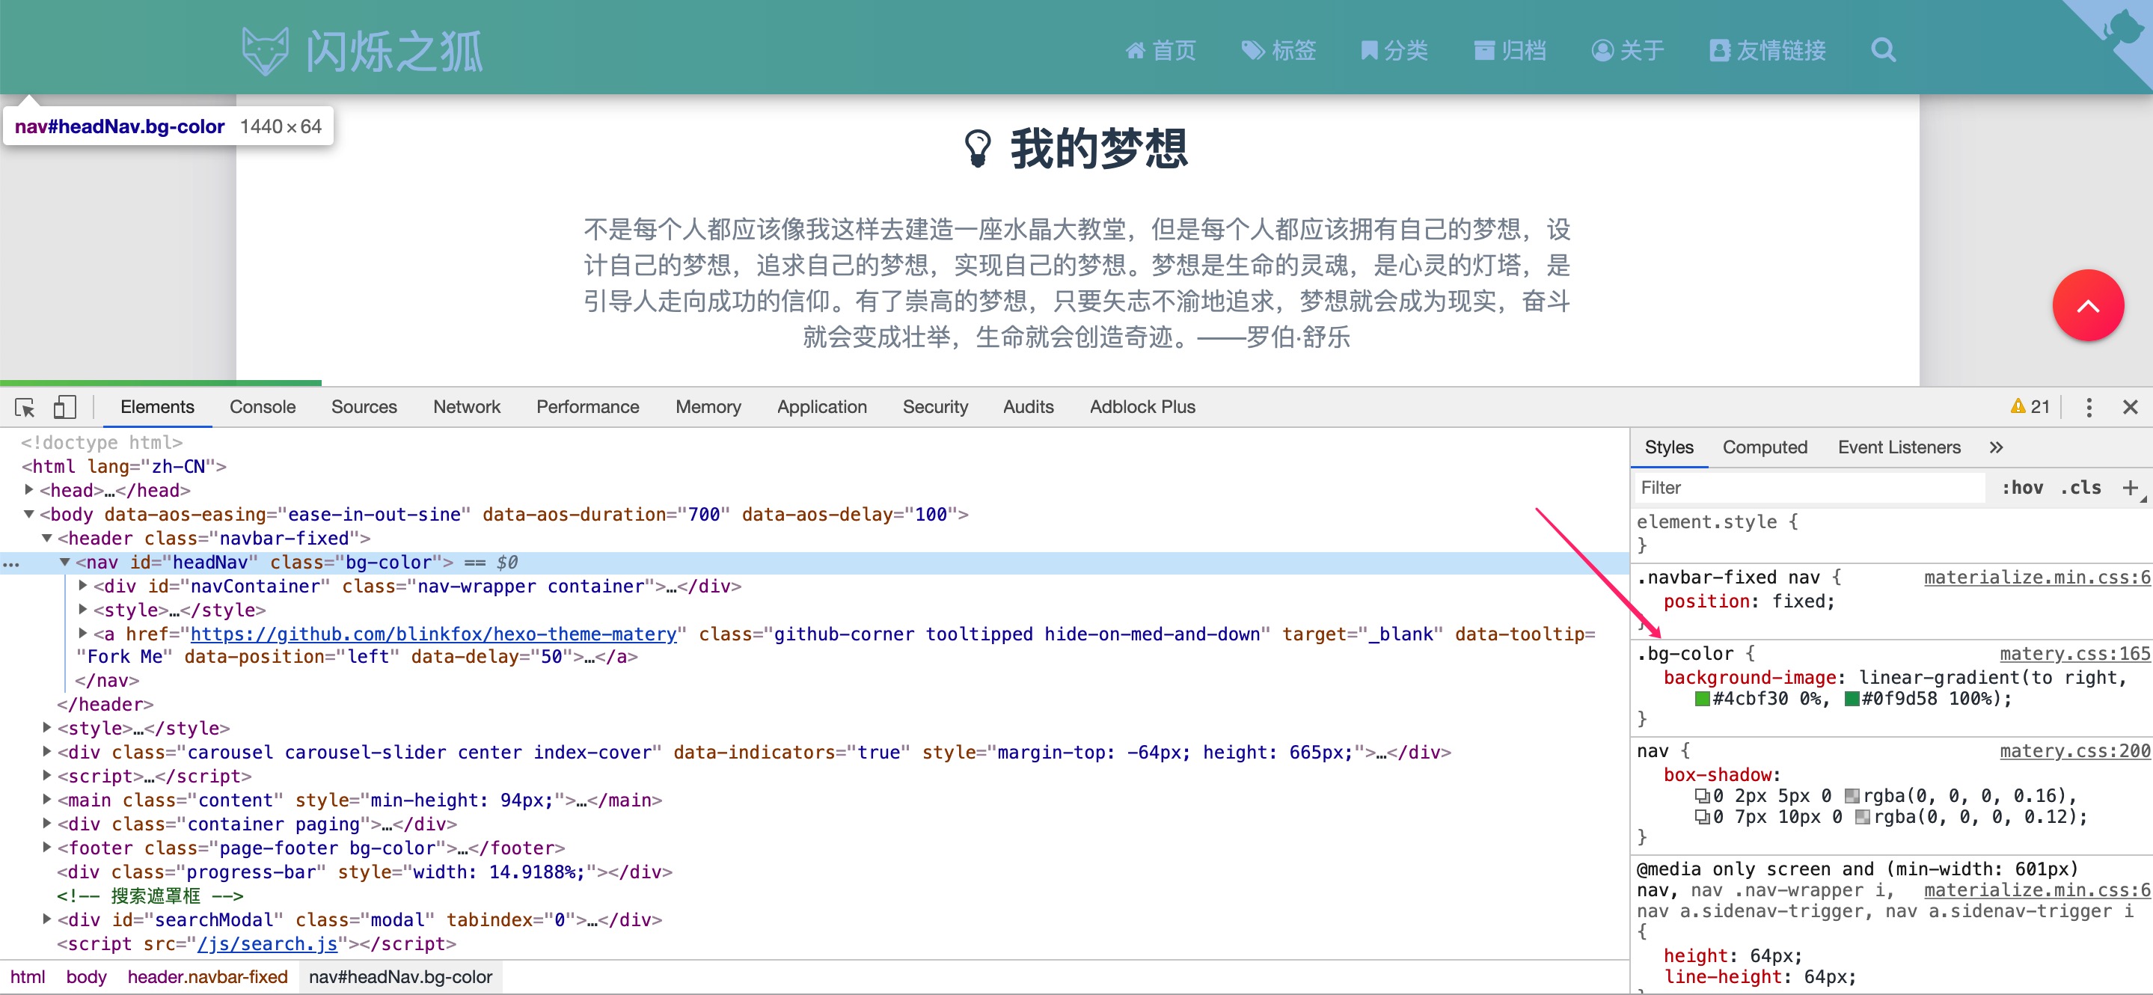
Task: Switch to the Console tab
Action: pos(263,407)
